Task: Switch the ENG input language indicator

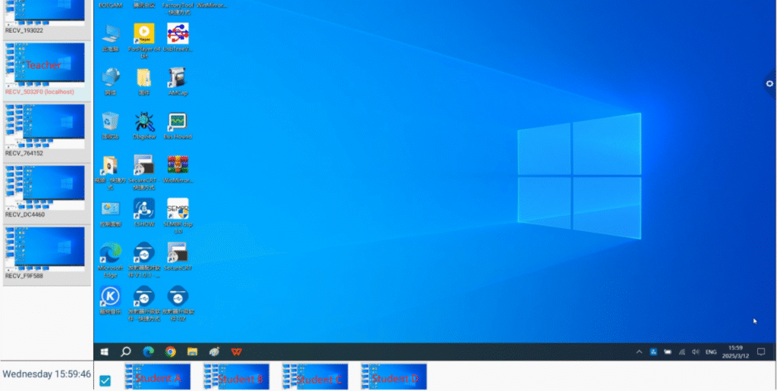Action: [711, 352]
